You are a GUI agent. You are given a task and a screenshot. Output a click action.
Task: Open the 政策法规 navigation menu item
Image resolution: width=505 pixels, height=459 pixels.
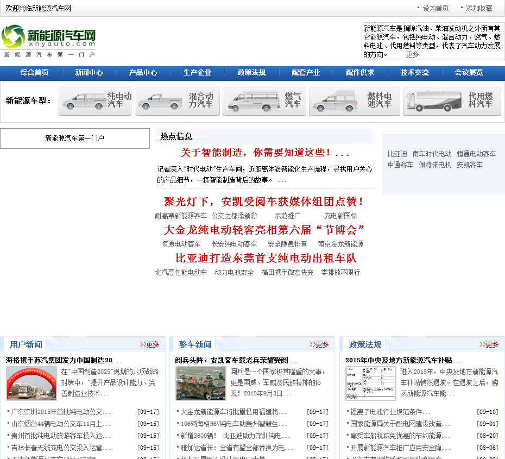pos(251,72)
